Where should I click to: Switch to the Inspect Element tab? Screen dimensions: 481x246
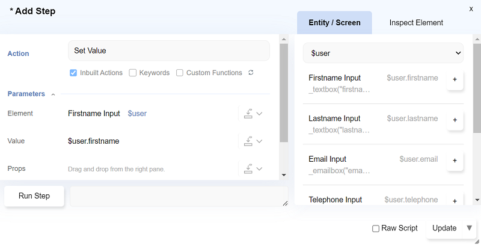click(x=416, y=23)
